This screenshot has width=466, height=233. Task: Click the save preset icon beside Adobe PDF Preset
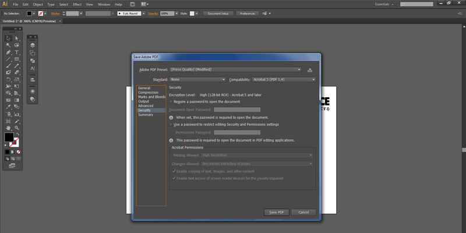pos(310,70)
